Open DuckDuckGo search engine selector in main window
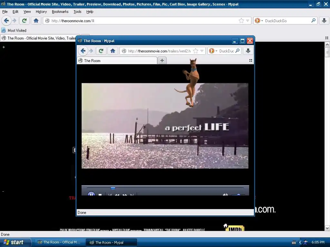The width and height of the screenshot is (330, 247). (259, 21)
